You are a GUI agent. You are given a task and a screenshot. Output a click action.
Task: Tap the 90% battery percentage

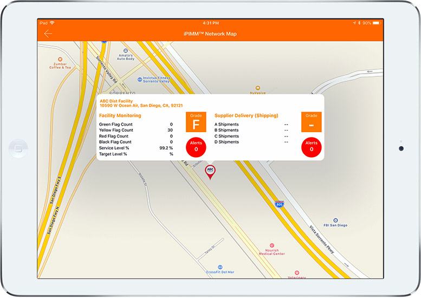tap(367, 23)
